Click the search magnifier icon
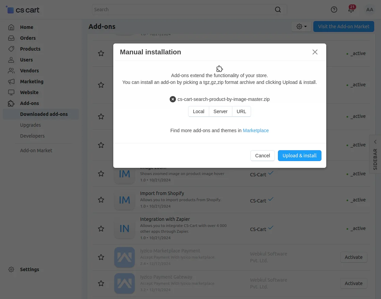The width and height of the screenshot is (381, 299). pyautogui.click(x=278, y=10)
